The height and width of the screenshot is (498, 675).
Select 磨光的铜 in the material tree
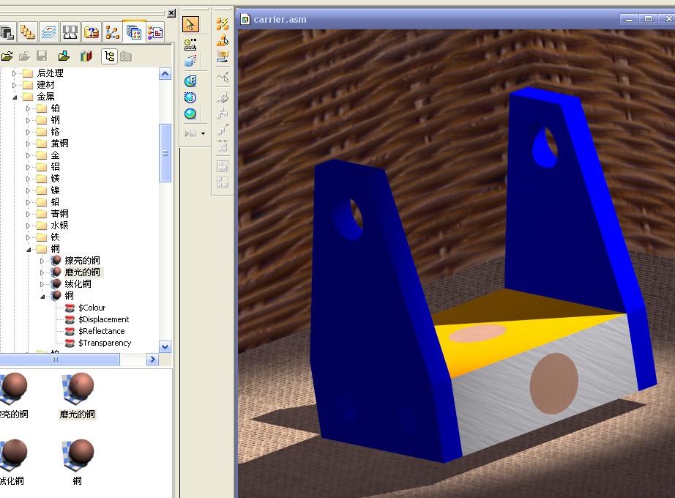coord(82,272)
